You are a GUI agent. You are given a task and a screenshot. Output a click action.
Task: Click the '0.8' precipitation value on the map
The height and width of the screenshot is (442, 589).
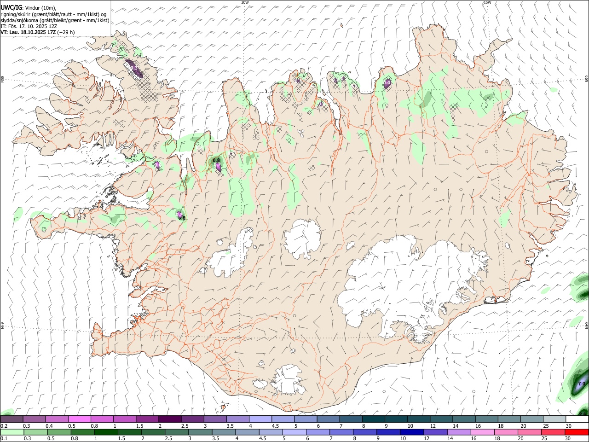click(x=216, y=160)
